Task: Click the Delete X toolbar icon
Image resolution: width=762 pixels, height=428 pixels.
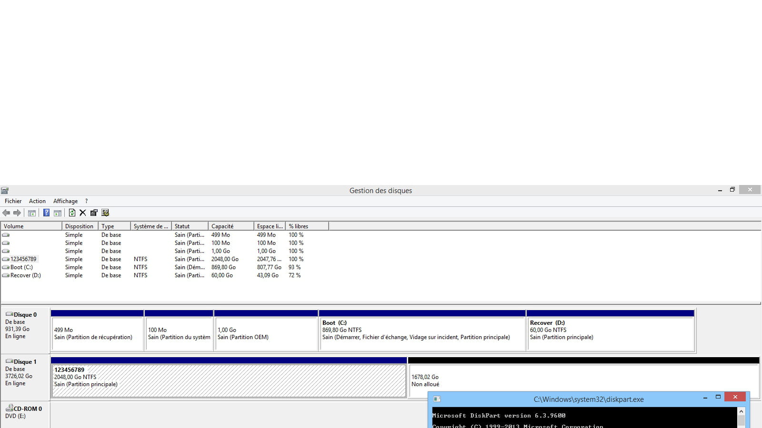Action: pyautogui.click(x=83, y=213)
